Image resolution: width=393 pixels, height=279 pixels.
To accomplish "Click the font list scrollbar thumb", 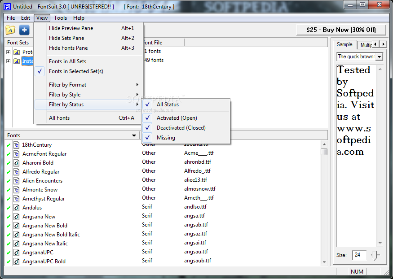I will 324,152.
